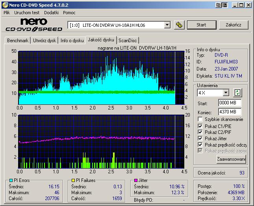The image size is (254, 206).
Task: Click the disc ID FUJIFILM03 text
Action: [226, 62]
